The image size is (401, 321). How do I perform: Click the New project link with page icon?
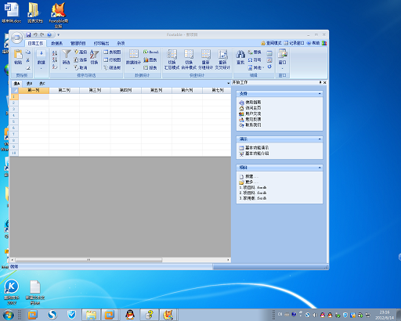pos(249,177)
